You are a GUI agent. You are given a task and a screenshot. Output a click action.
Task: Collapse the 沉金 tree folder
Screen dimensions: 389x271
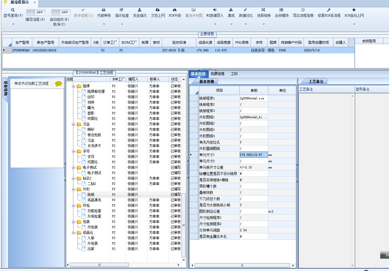(x=73, y=124)
